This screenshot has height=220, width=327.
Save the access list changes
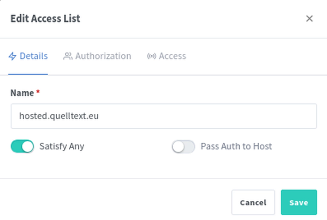[299, 202]
